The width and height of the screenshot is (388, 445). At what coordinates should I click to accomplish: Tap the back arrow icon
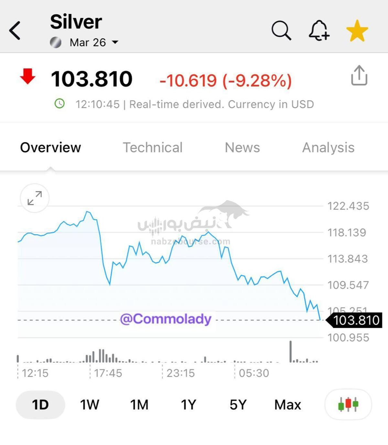pos(15,31)
